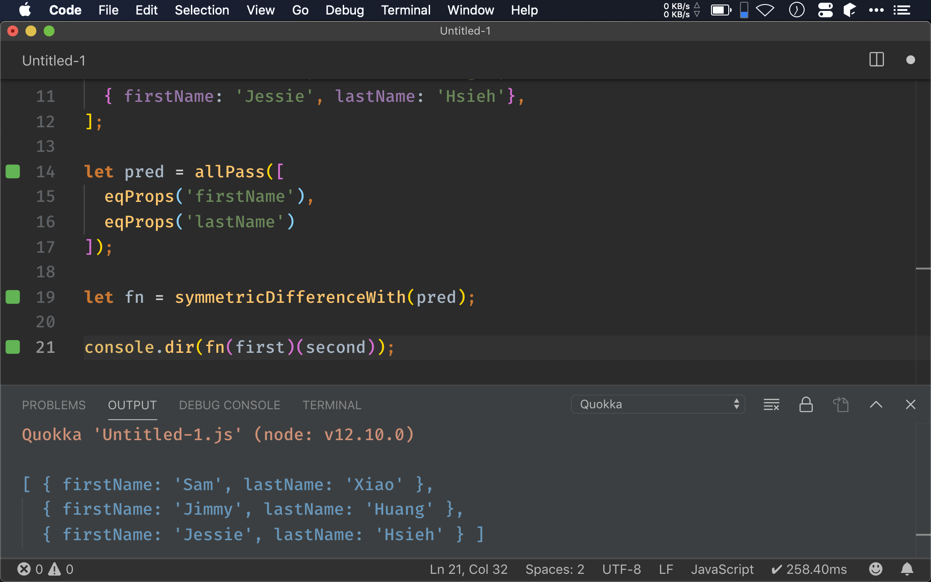Click the Quokka 'Untitled-1.js' output header
931x582 pixels.
tap(218, 434)
